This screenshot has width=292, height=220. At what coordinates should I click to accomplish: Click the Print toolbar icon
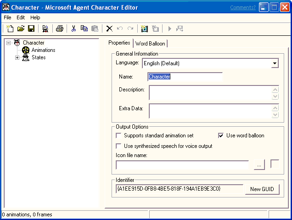[x=60, y=28]
